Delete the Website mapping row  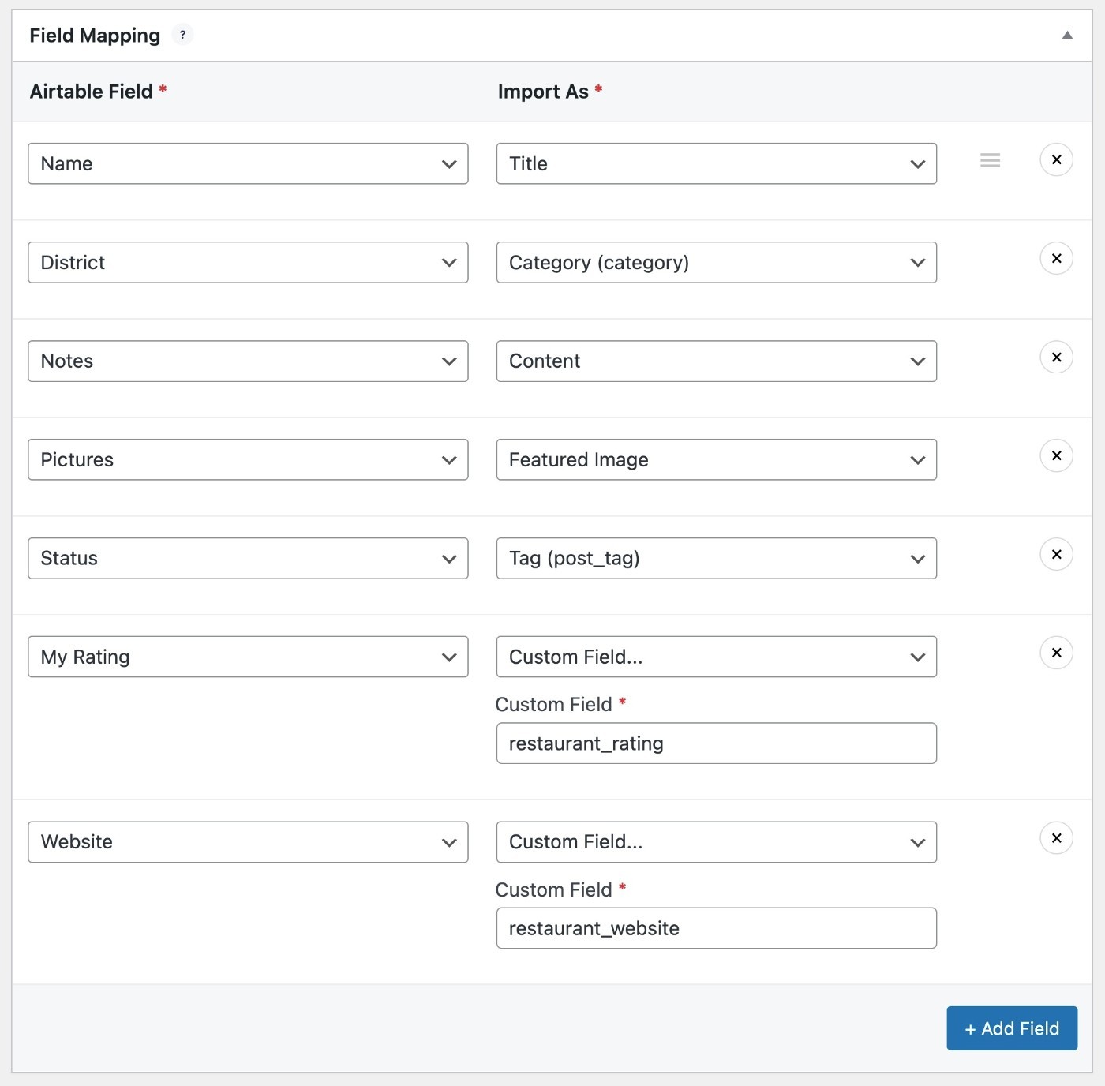(x=1056, y=837)
